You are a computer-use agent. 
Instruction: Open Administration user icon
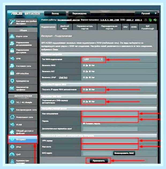pyautogui.click(x=12, y=161)
